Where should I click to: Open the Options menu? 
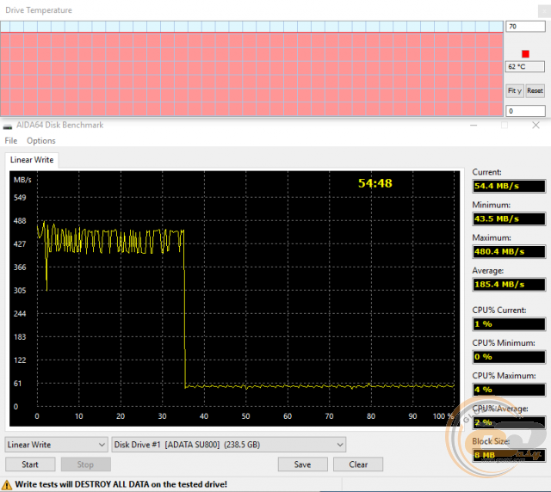click(x=41, y=141)
